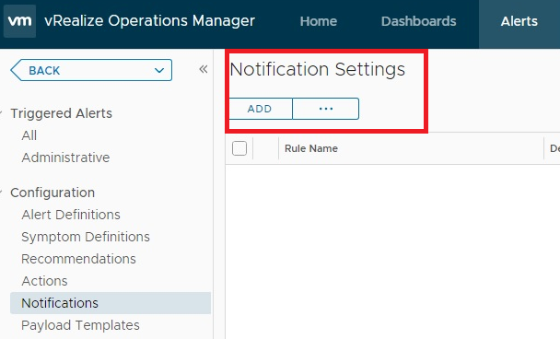Image resolution: width=560 pixels, height=339 pixels.
Task: Sort by the Rule Name column header
Action: (x=311, y=148)
